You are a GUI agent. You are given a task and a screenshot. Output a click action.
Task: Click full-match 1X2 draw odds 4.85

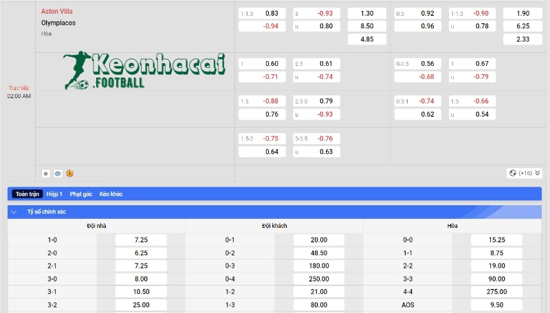(x=367, y=39)
